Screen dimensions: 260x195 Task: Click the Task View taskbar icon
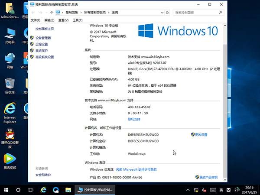[x=31, y=190]
